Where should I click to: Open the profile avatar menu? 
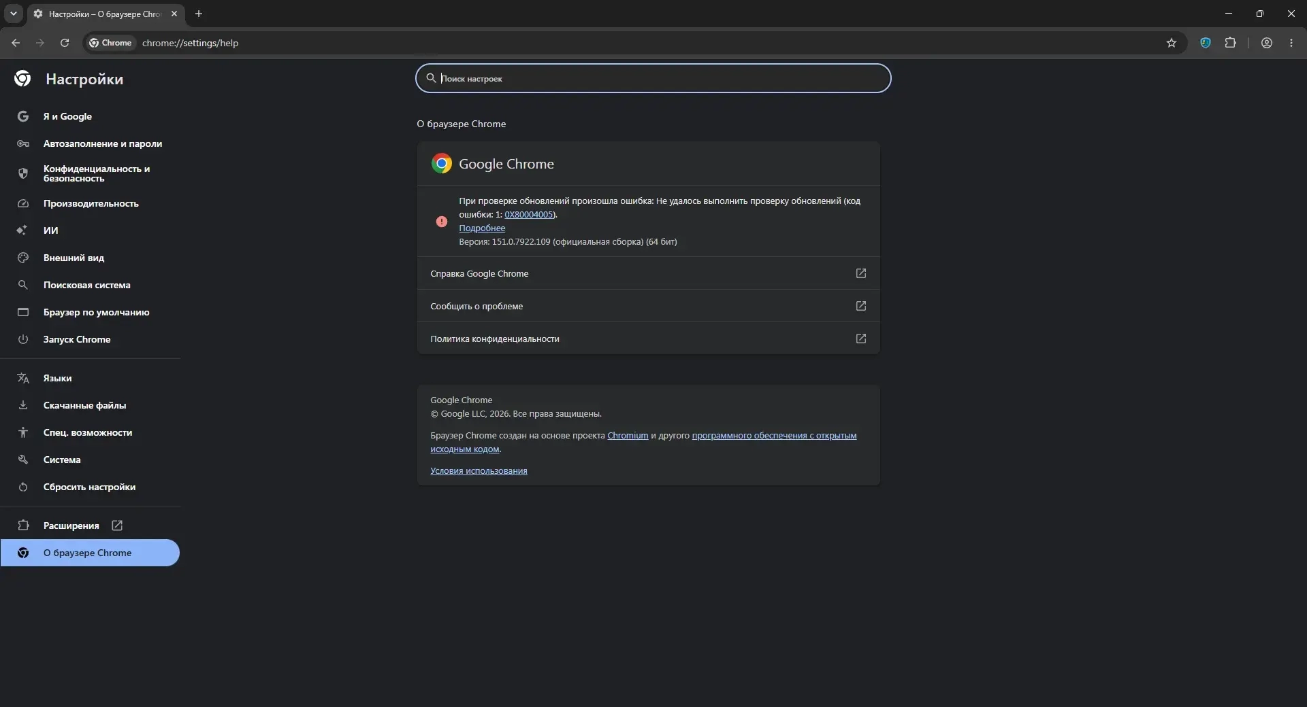click(1267, 43)
